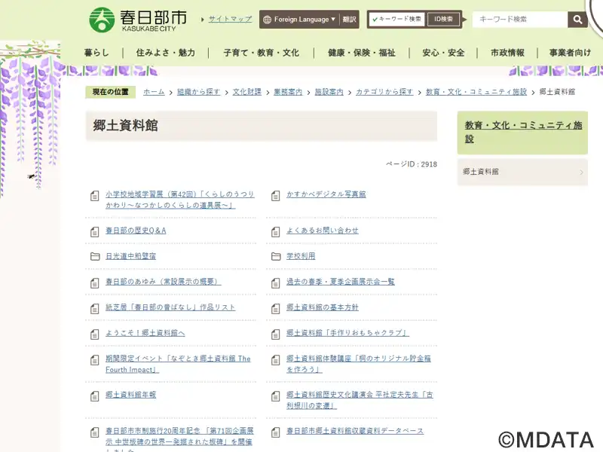Click page icon beside ようこそ！郷土資料館へ

click(95, 334)
